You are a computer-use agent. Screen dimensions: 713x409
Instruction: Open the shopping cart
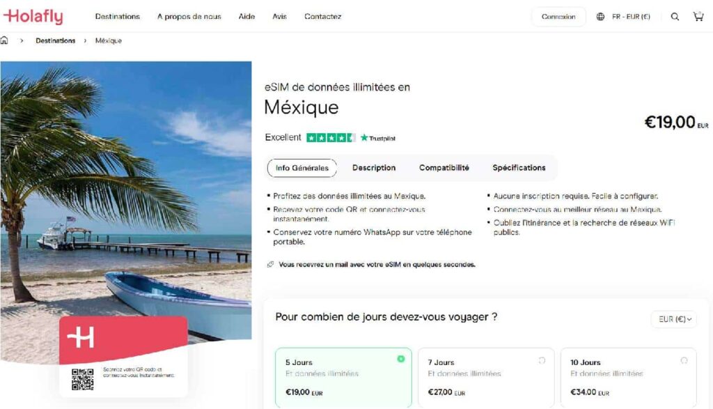(x=698, y=16)
